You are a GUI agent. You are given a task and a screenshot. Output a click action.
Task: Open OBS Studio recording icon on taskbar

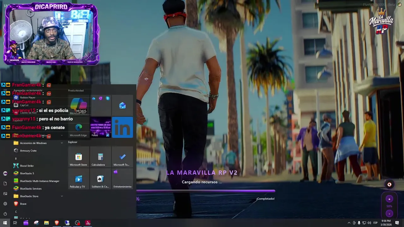point(77,223)
